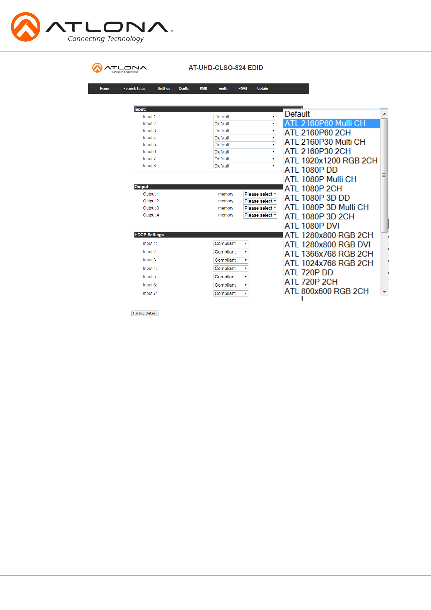Select ATL 2160P30 2CH option
431x610 pixels.
(332, 152)
